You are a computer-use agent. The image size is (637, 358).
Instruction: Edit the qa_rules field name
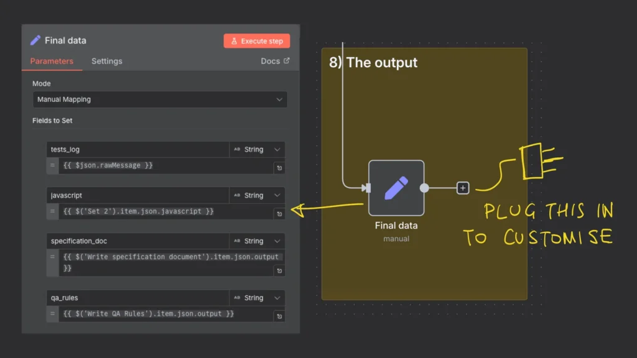coord(137,298)
